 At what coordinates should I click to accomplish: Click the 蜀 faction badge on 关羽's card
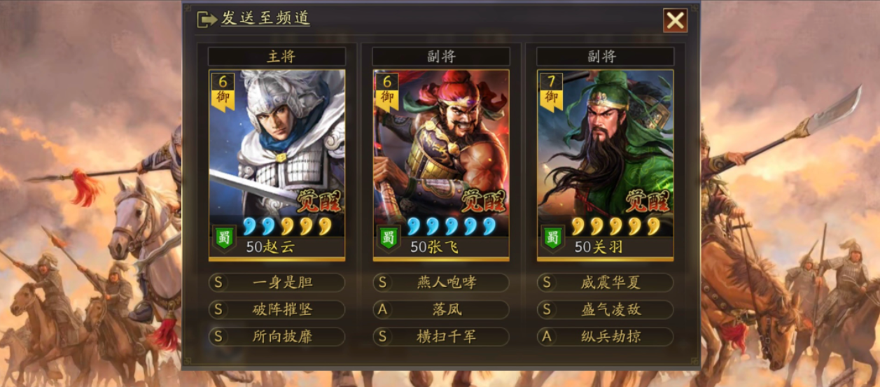point(554,238)
